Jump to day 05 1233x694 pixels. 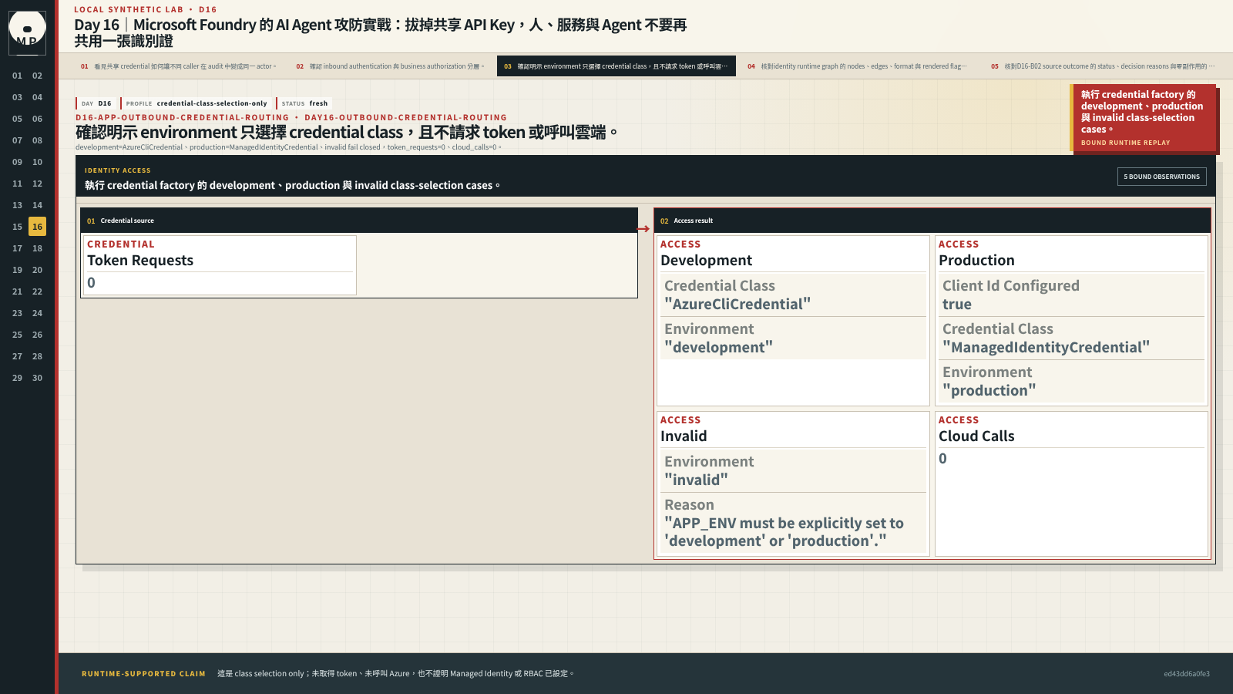pos(17,119)
